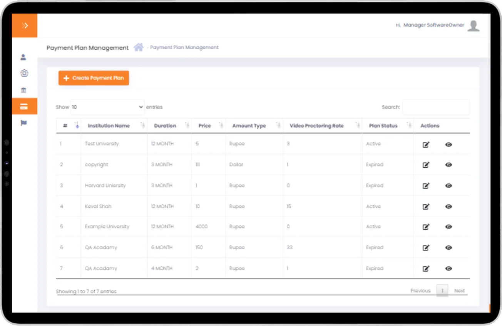
Task: Click the home icon in breadcrumb
Action: pyautogui.click(x=138, y=47)
